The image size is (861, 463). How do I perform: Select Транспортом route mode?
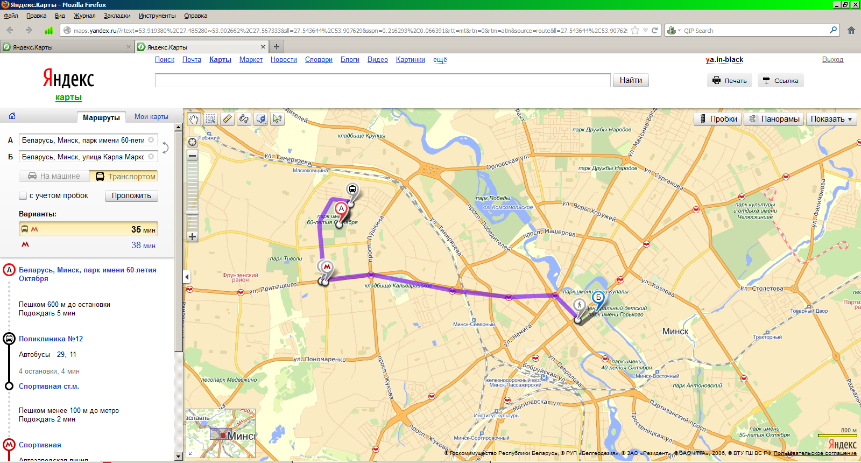point(124,176)
